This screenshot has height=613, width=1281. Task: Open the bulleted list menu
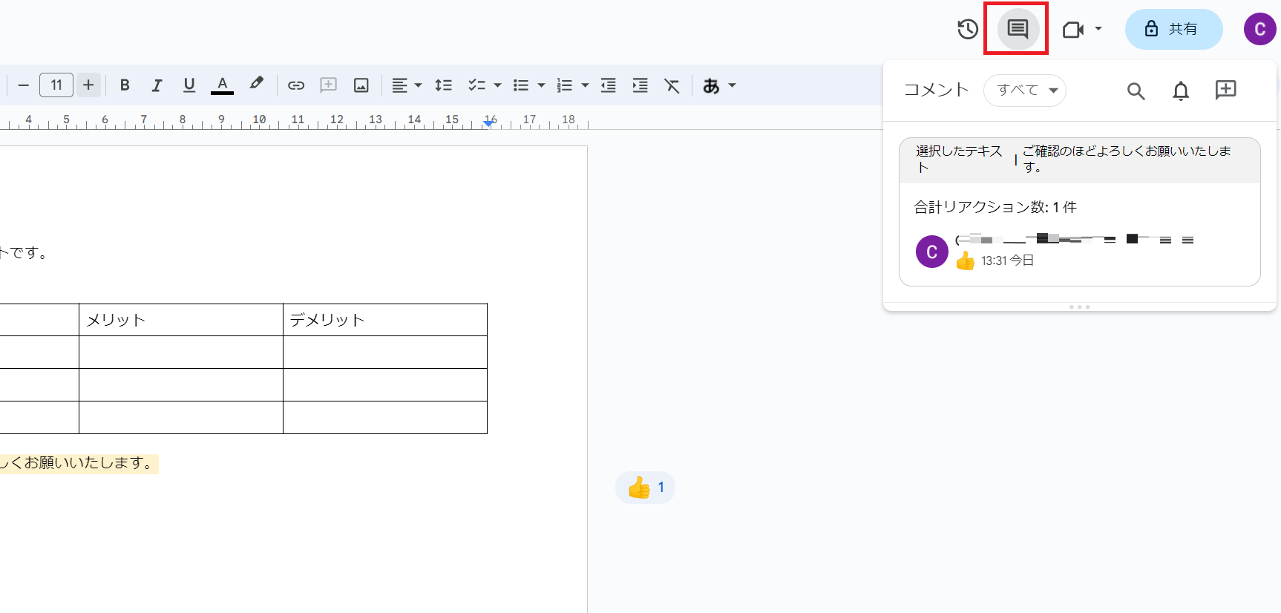pos(528,85)
